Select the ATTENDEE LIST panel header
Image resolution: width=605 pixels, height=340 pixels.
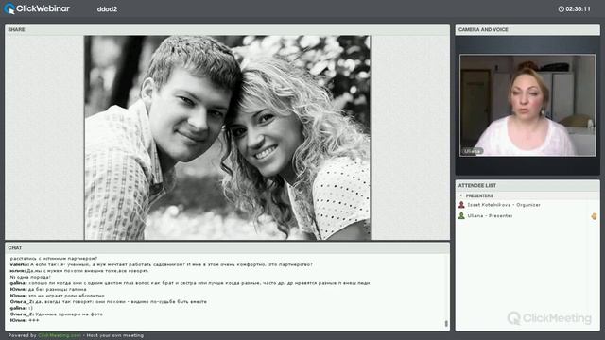tap(527, 185)
